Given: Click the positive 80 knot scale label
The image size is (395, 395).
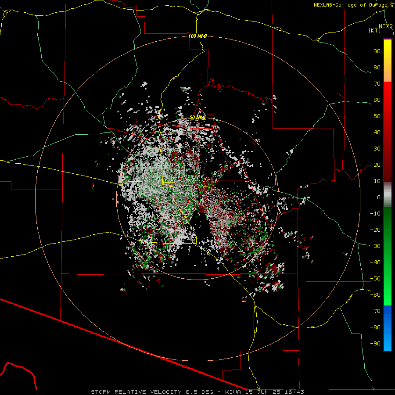Looking at the screenshot, I should click(x=377, y=68).
